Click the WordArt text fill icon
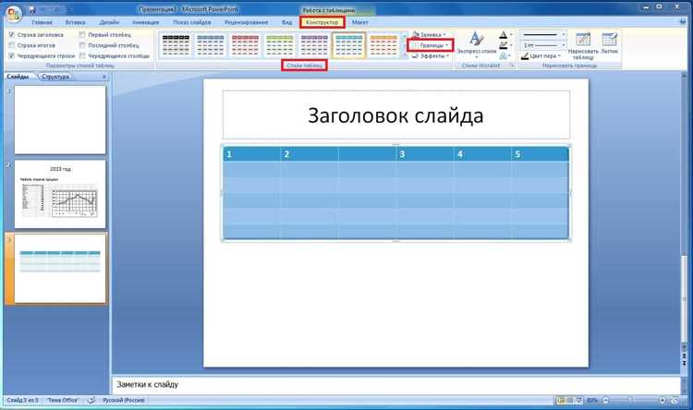The image size is (693, 410). click(x=503, y=35)
